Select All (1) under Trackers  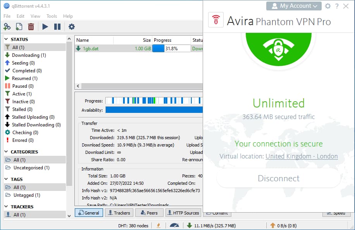pos(35,215)
